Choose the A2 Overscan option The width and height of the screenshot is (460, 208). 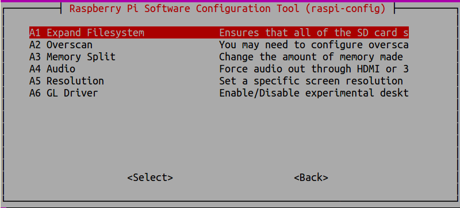(218, 45)
